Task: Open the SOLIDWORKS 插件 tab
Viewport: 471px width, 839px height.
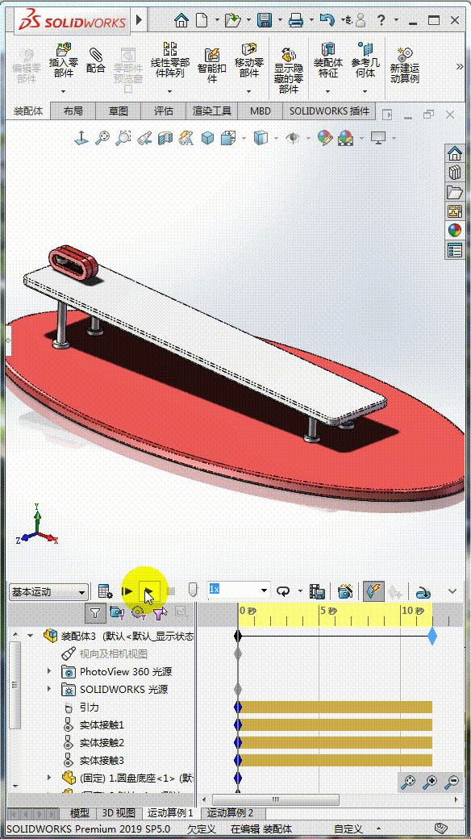Action: pos(329,111)
